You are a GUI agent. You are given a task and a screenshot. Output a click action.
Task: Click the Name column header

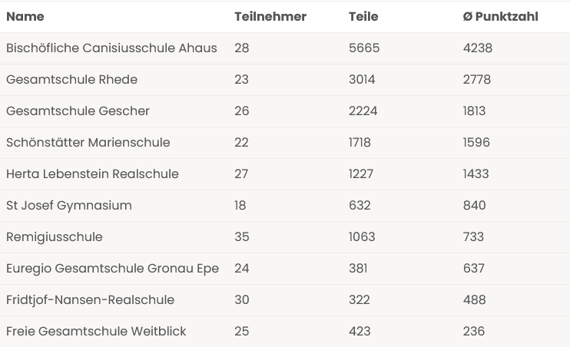coord(25,17)
